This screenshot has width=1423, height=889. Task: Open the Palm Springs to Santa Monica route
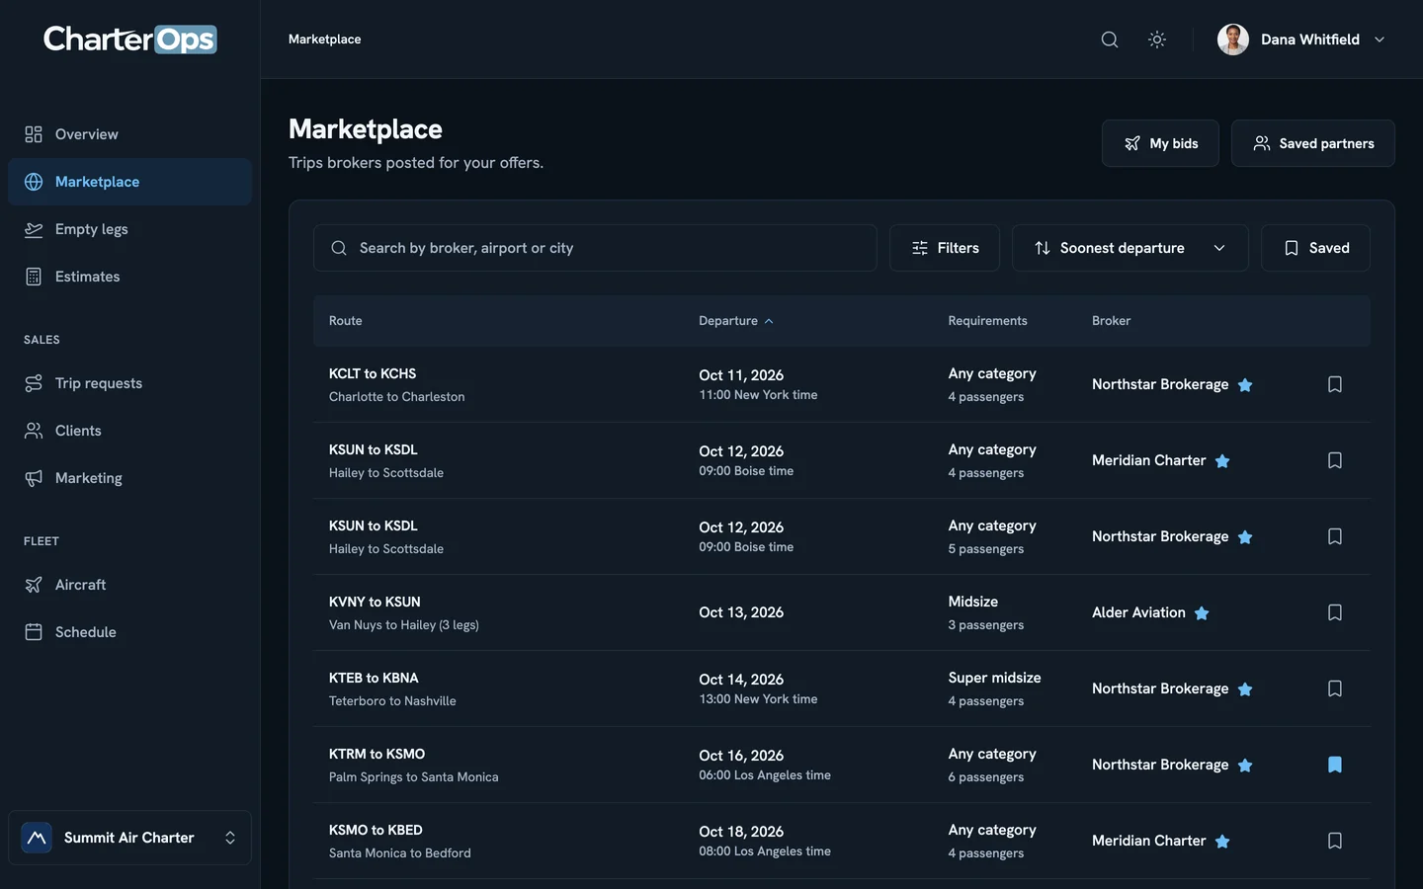point(413,777)
